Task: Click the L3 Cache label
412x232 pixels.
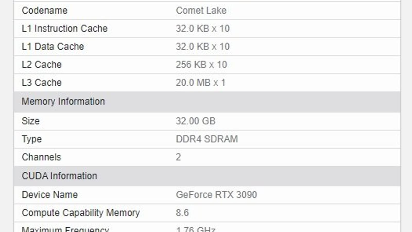Action: pyautogui.click(x=42, y=83)
